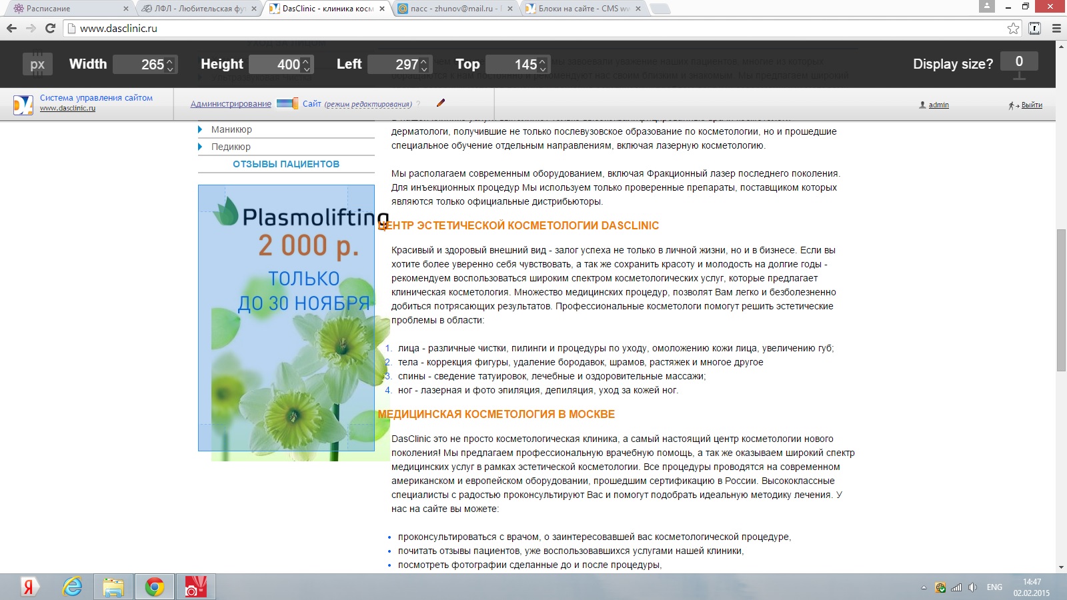Image resolution: width=1067 pixels, height=600 pixels.
Task: Click the px units button
Action: pos(37,64)
